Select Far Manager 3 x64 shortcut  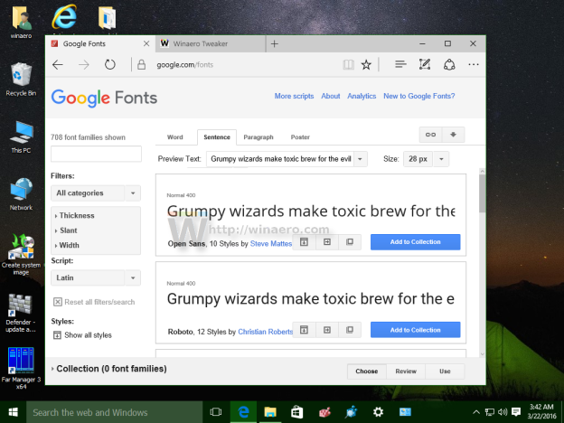[x=21, y=368]
